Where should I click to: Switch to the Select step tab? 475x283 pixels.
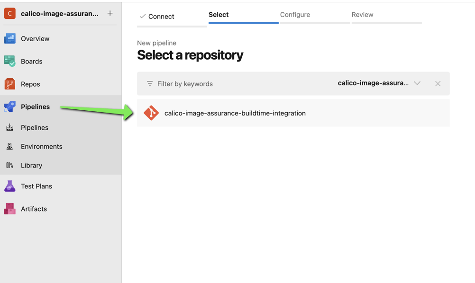(219, 15)
